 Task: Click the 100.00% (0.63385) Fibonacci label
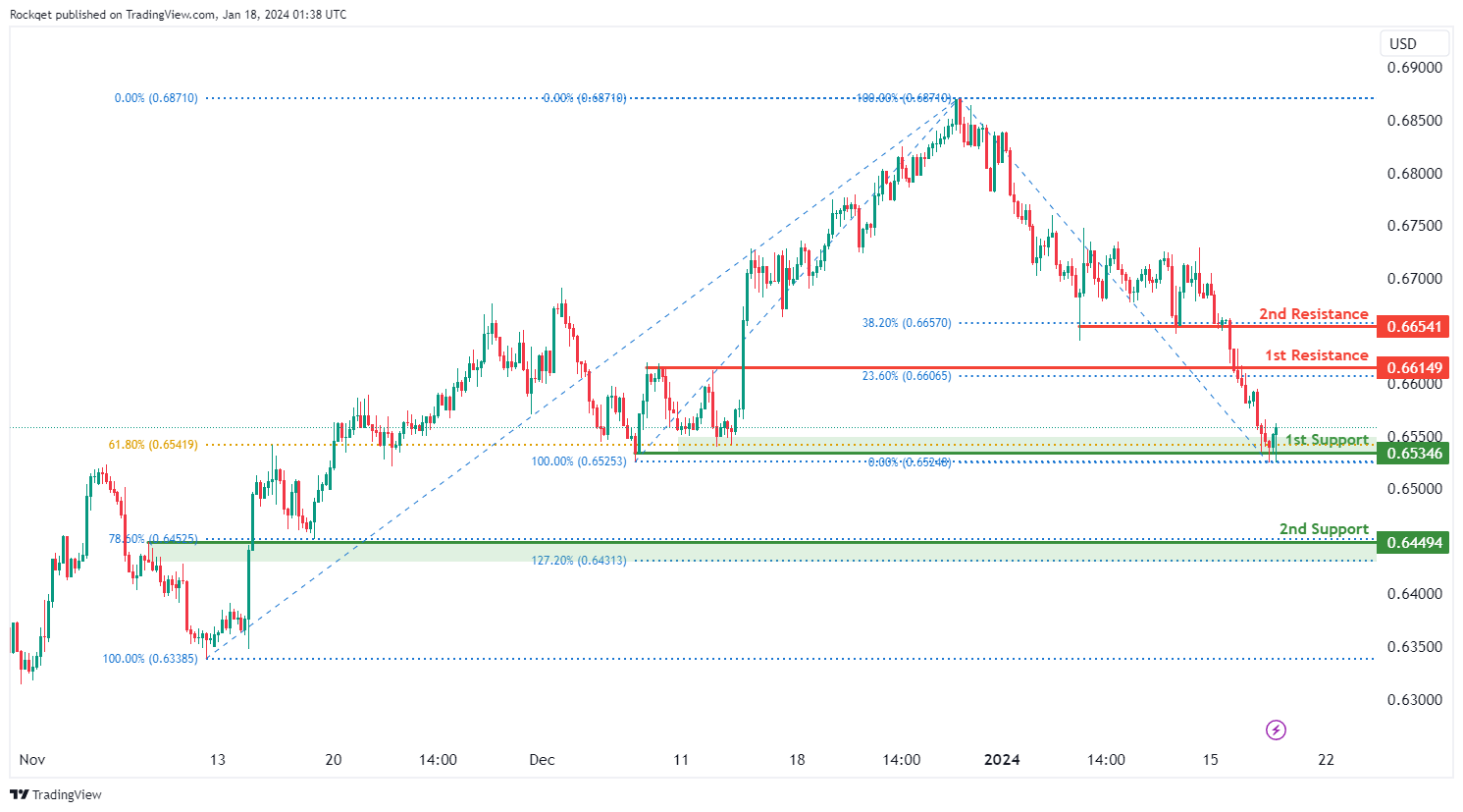[x=150, y=659]
